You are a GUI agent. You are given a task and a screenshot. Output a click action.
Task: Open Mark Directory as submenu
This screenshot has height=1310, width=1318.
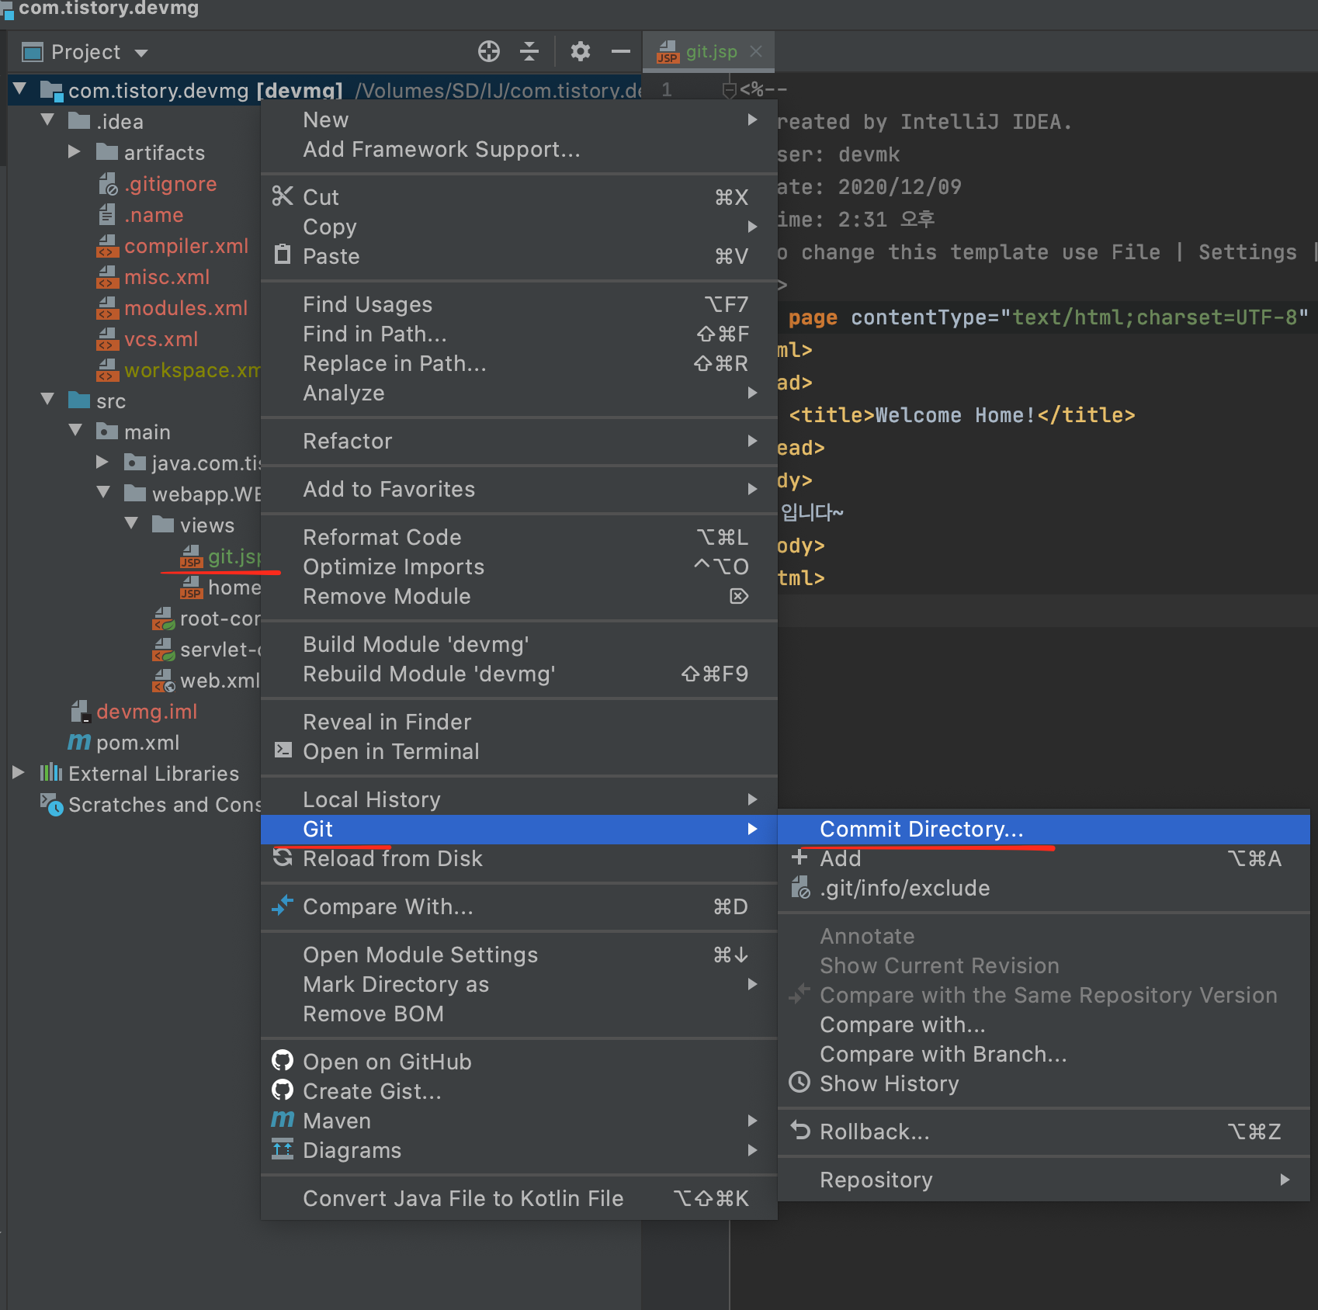pos(519,984)
